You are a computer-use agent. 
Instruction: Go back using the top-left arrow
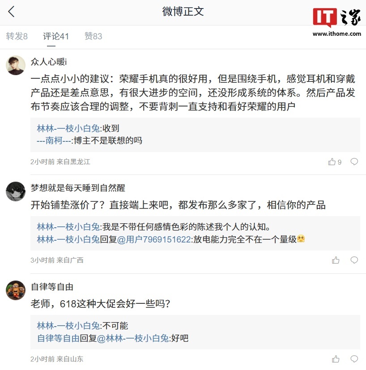[12, 12]
